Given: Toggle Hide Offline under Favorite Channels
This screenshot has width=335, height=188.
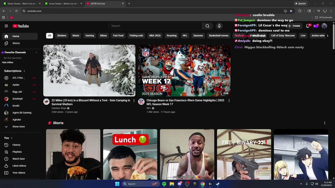Looking at the screenshot, I should tap(8, 62).
